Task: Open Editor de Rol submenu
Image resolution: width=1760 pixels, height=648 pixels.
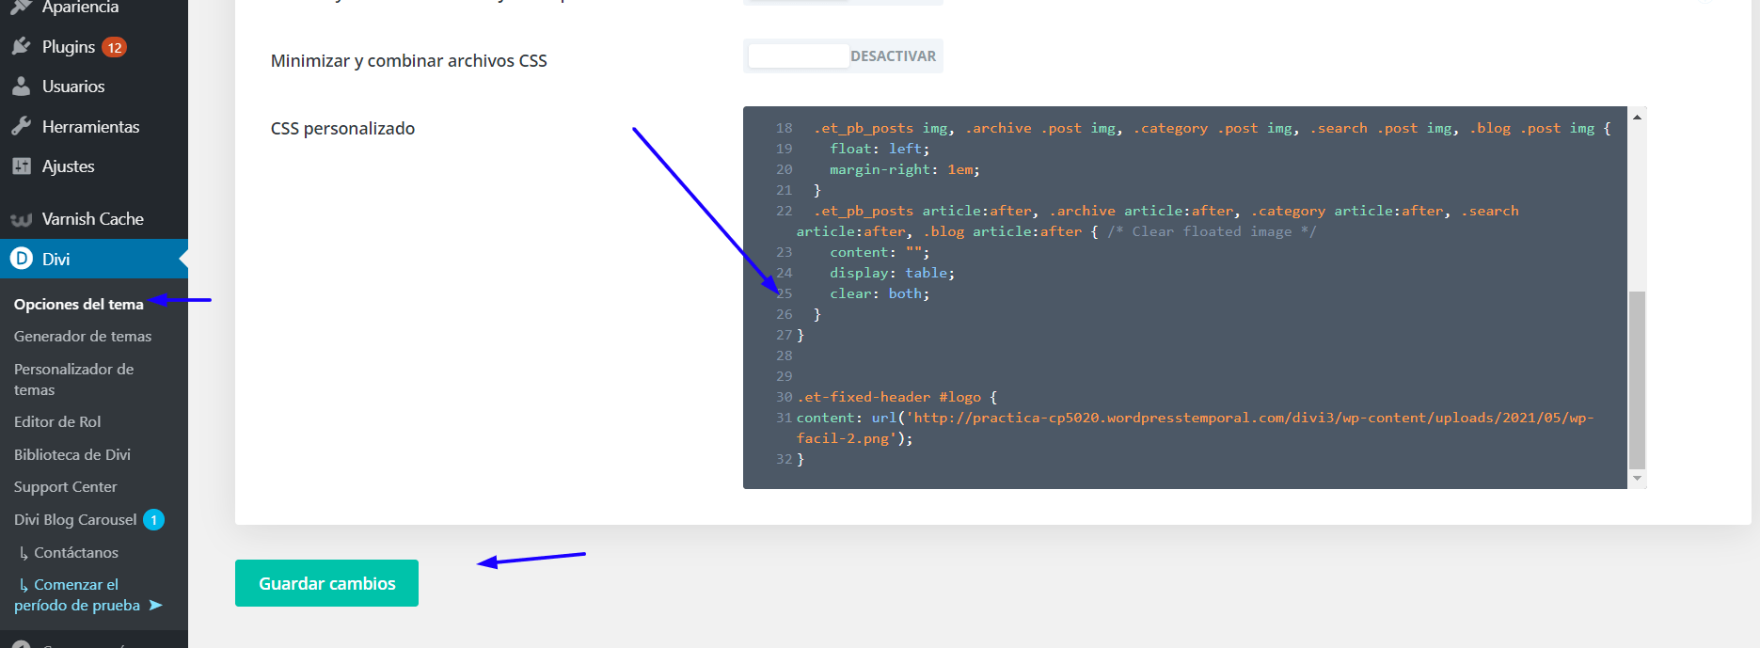Action: (57, 421)
